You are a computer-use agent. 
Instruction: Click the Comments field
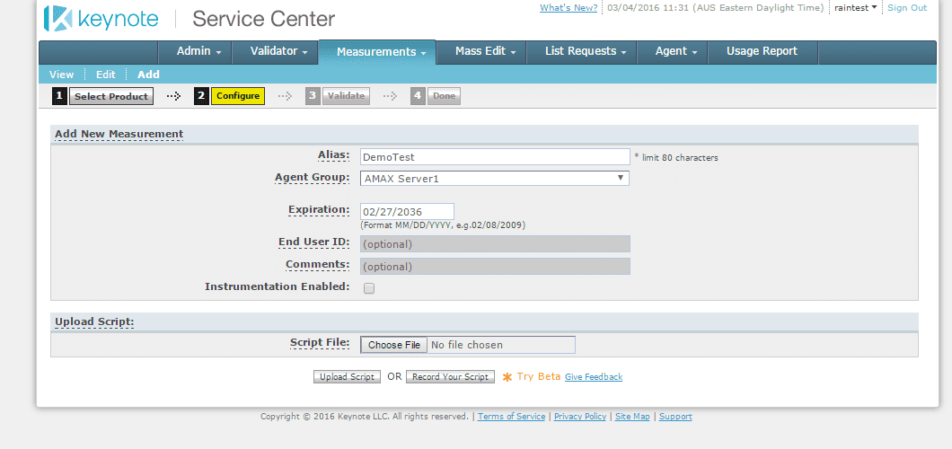pos(495,267)
